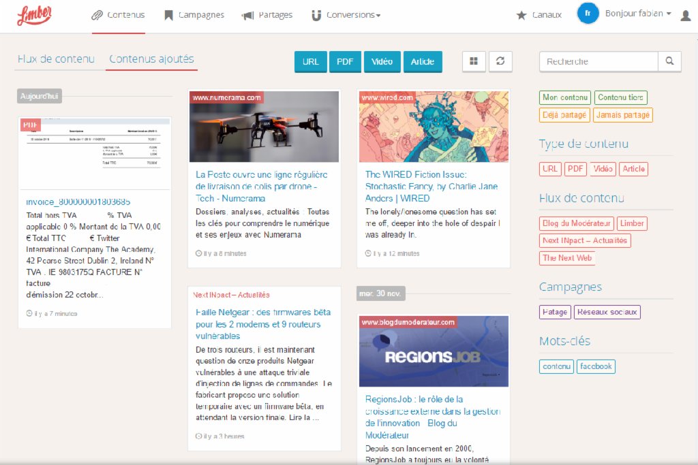
Task: Filter content type by PDF tag
Action: [575, 169]
